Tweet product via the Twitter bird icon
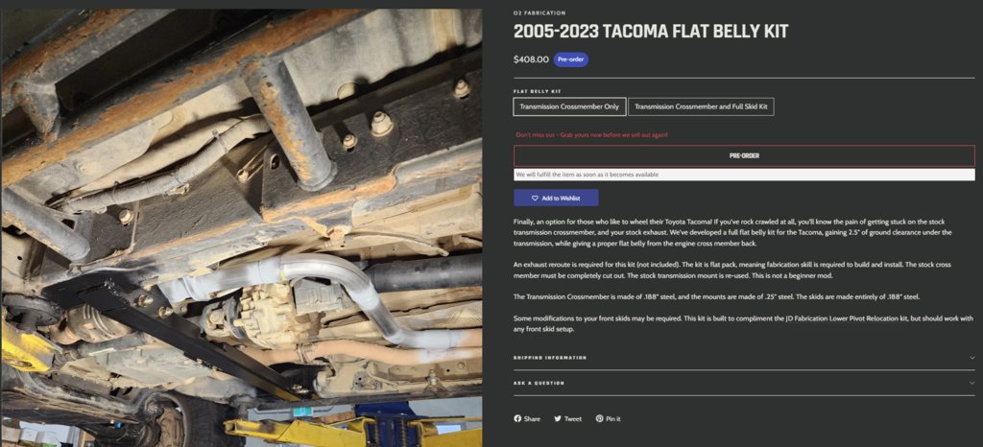The image size is (983, 447). coord(558,418)
